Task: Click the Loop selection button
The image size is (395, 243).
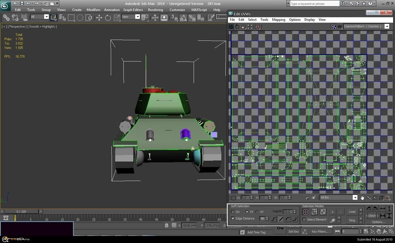Action: coord(352,211)
